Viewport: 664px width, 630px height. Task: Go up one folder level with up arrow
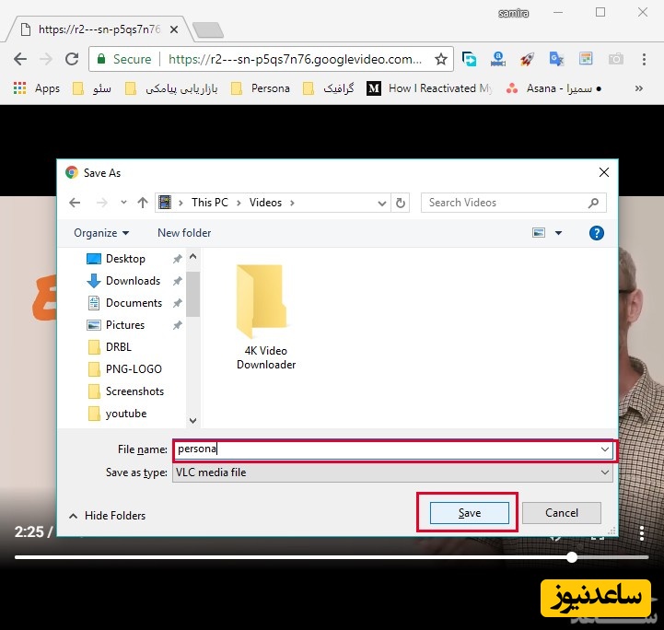pos(143,203)
